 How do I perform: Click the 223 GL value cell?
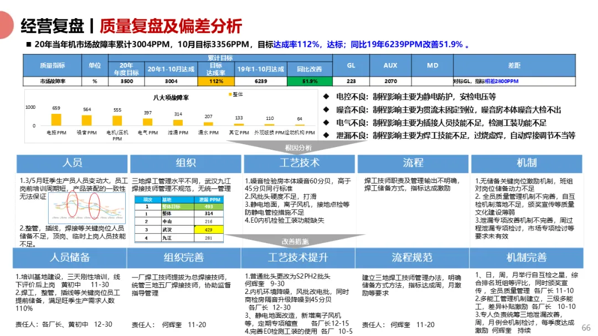351,81
